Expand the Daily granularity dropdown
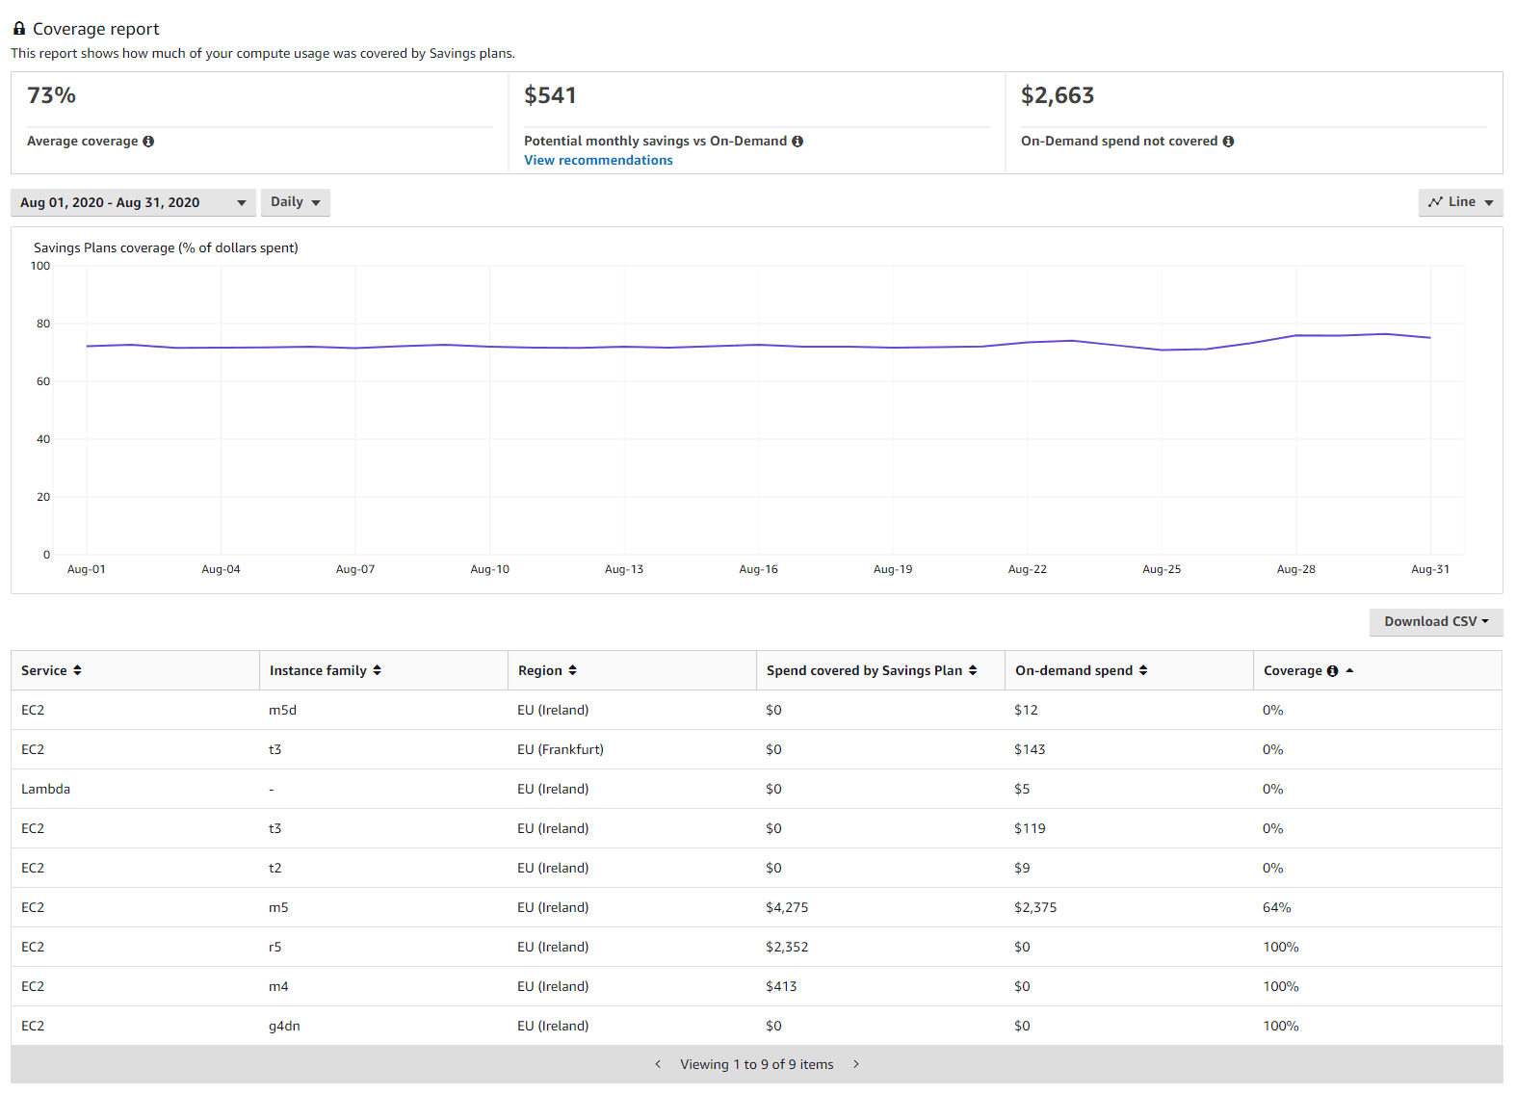Image resolution: width=1516 pixels, height=1094 pixels. tap(295, 202)
